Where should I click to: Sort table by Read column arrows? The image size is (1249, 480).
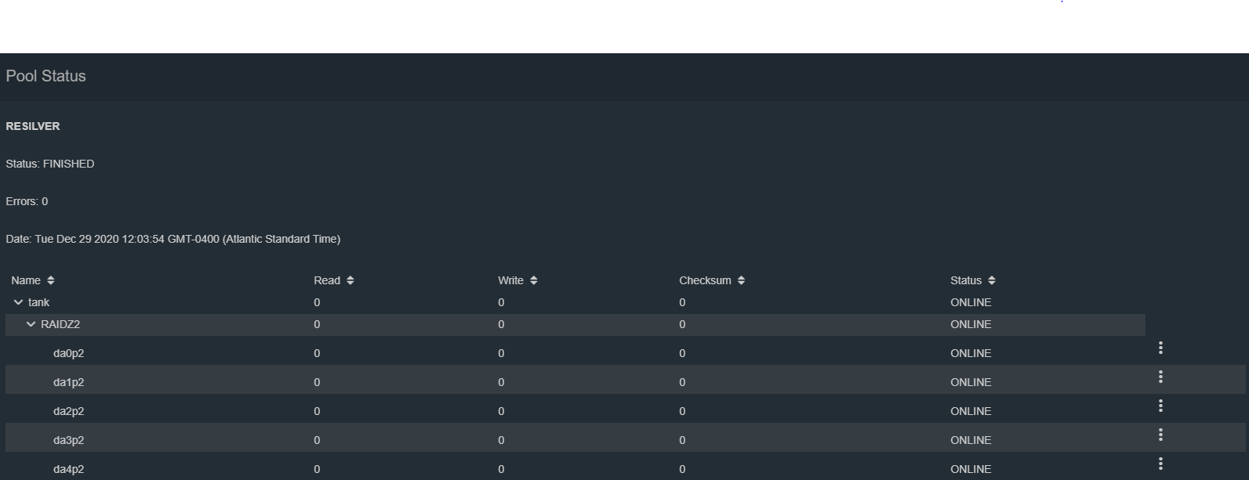[350, 280]
